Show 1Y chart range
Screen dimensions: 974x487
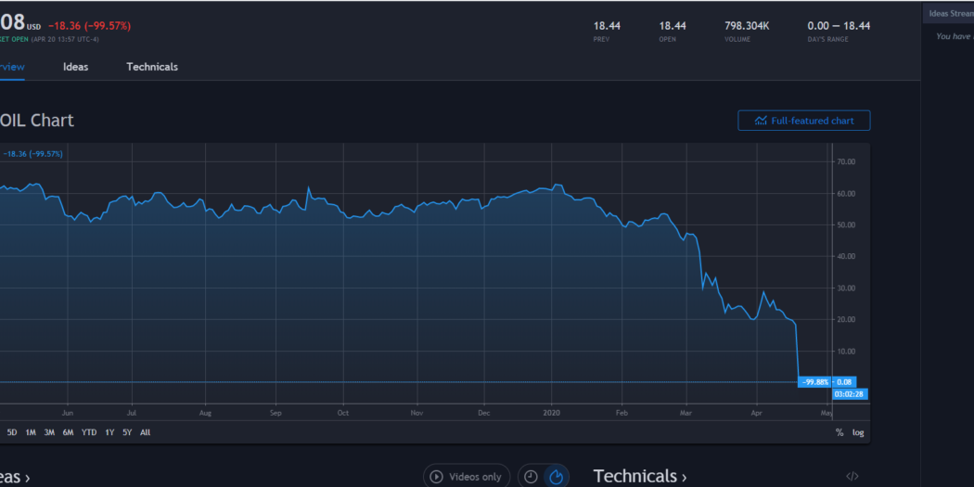(x=109, y=432)
